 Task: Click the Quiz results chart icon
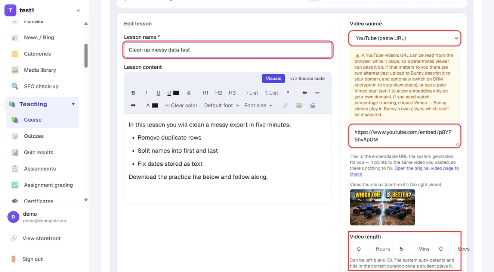15,152
